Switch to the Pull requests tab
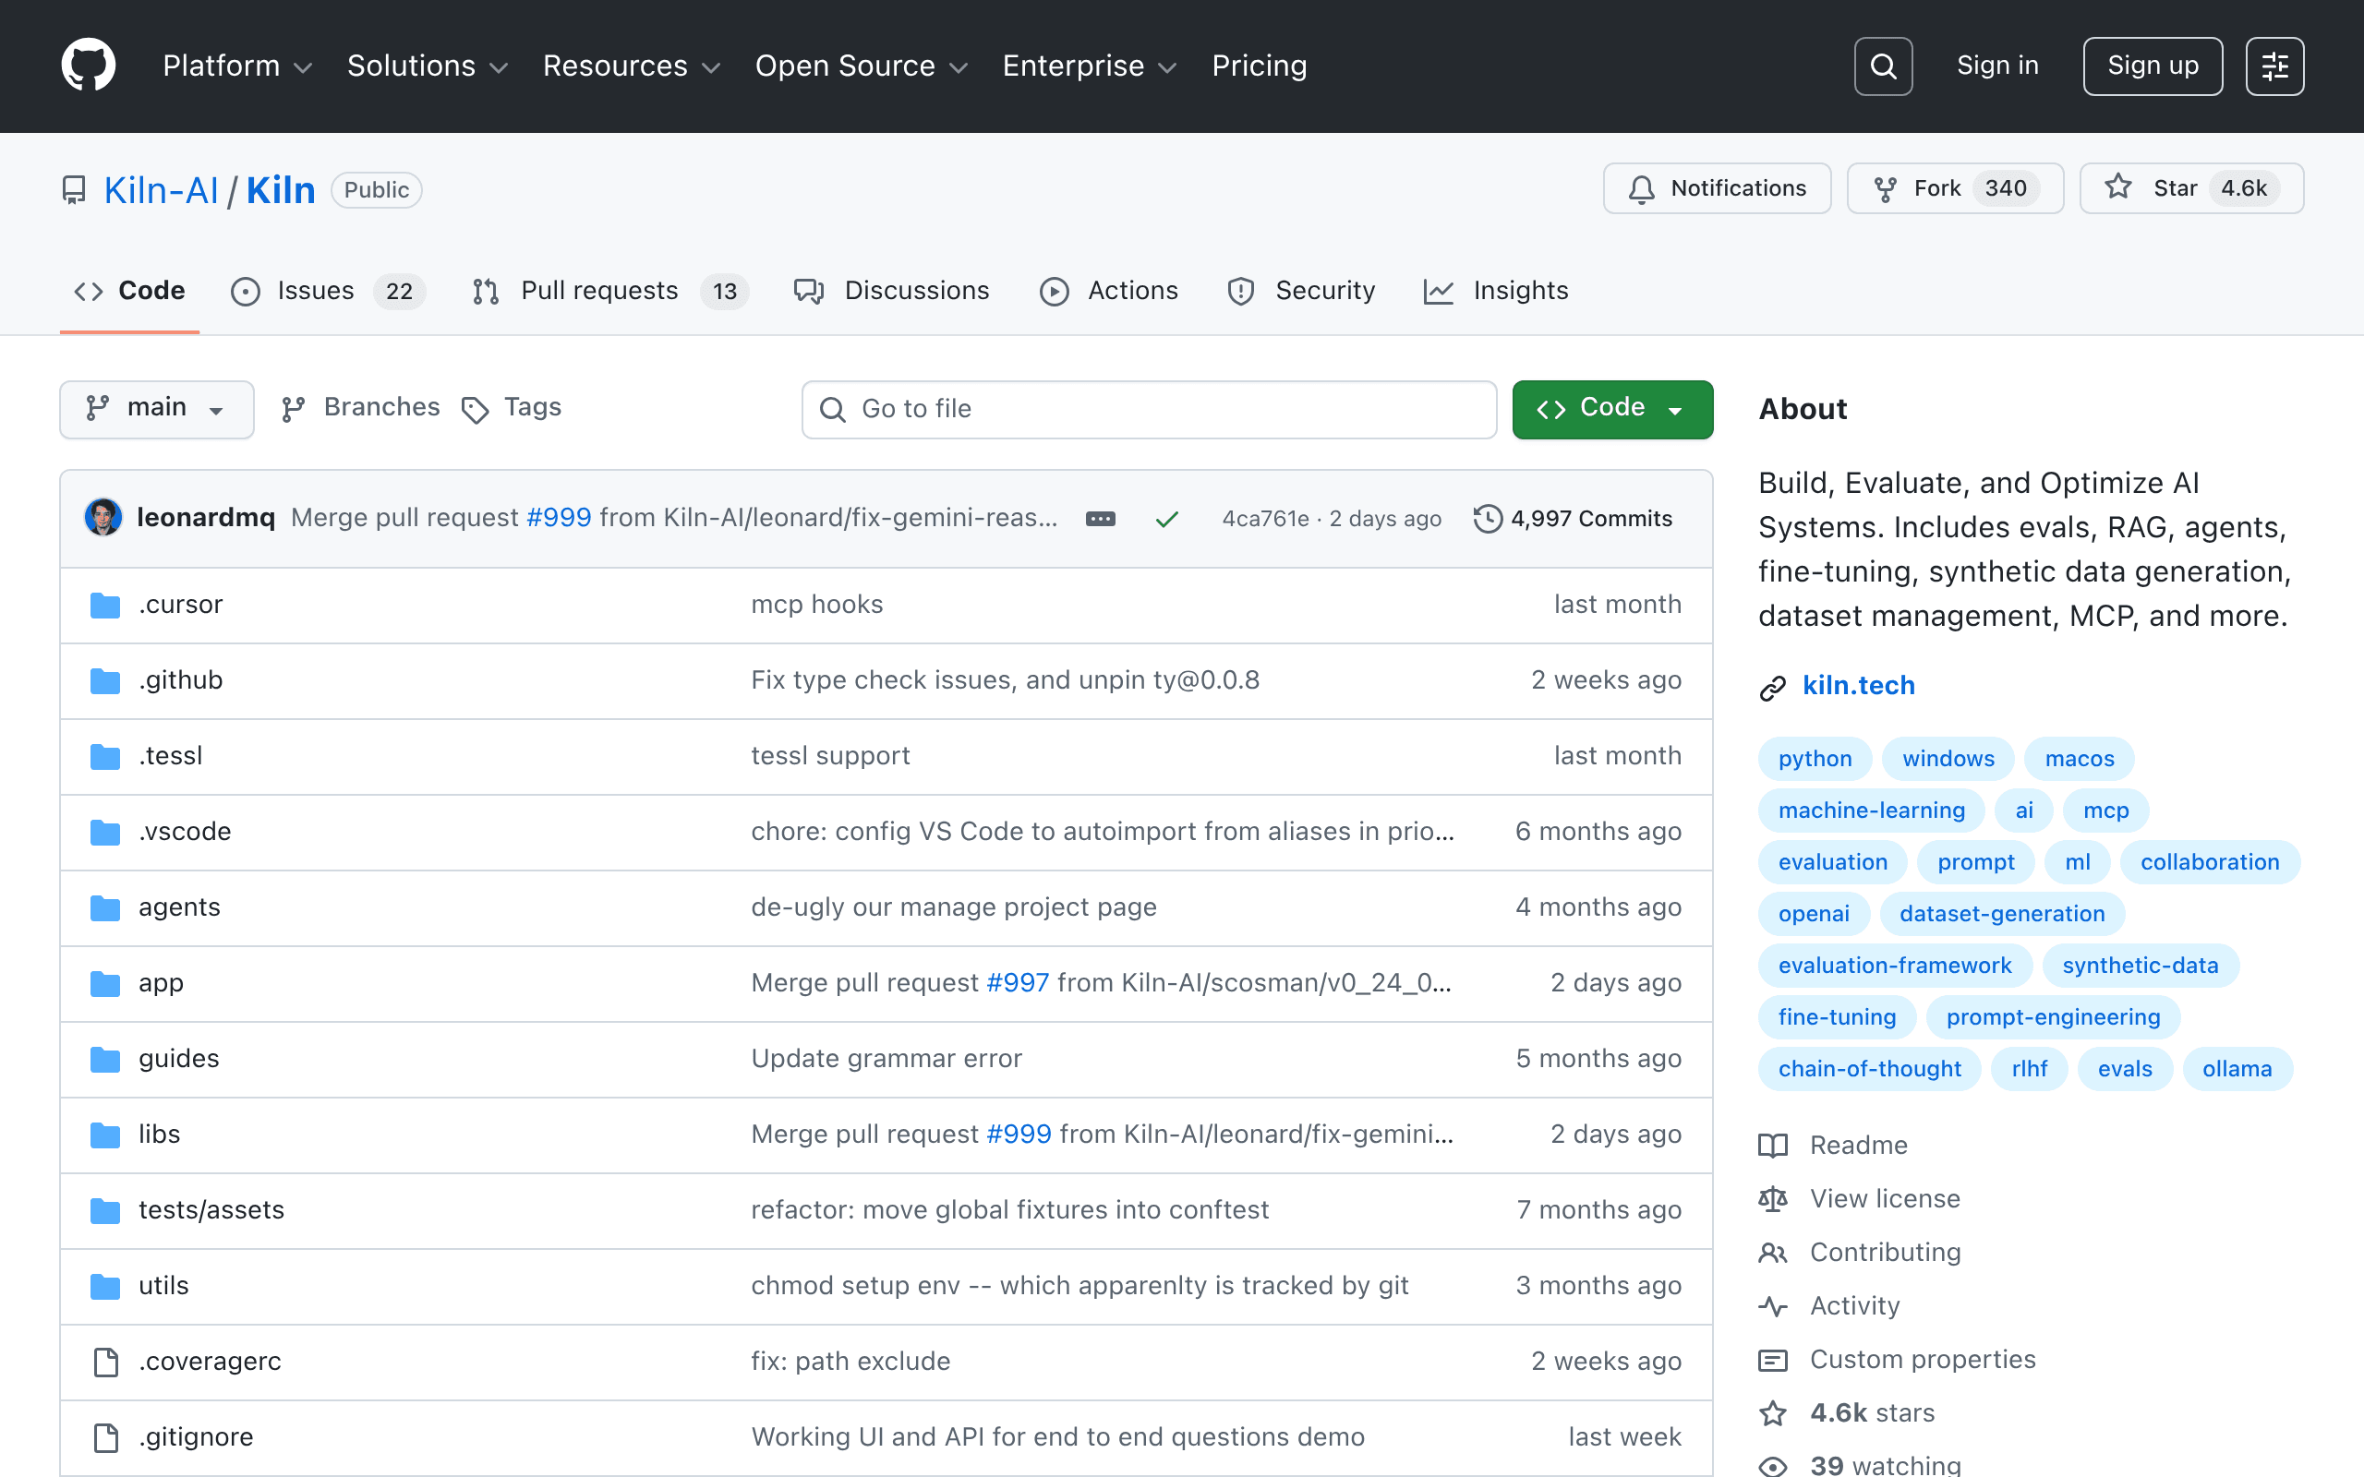The height and width of the screenshot is (1477, 2364). pyautogui.click(x=610, y=291)
